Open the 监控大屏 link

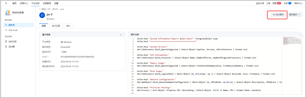pos(260,3)
